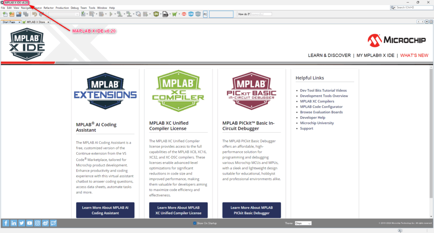Viewport: 434px width, 233px height.
Task: Click Make and Program Device download icon
Action: (120, 14)
